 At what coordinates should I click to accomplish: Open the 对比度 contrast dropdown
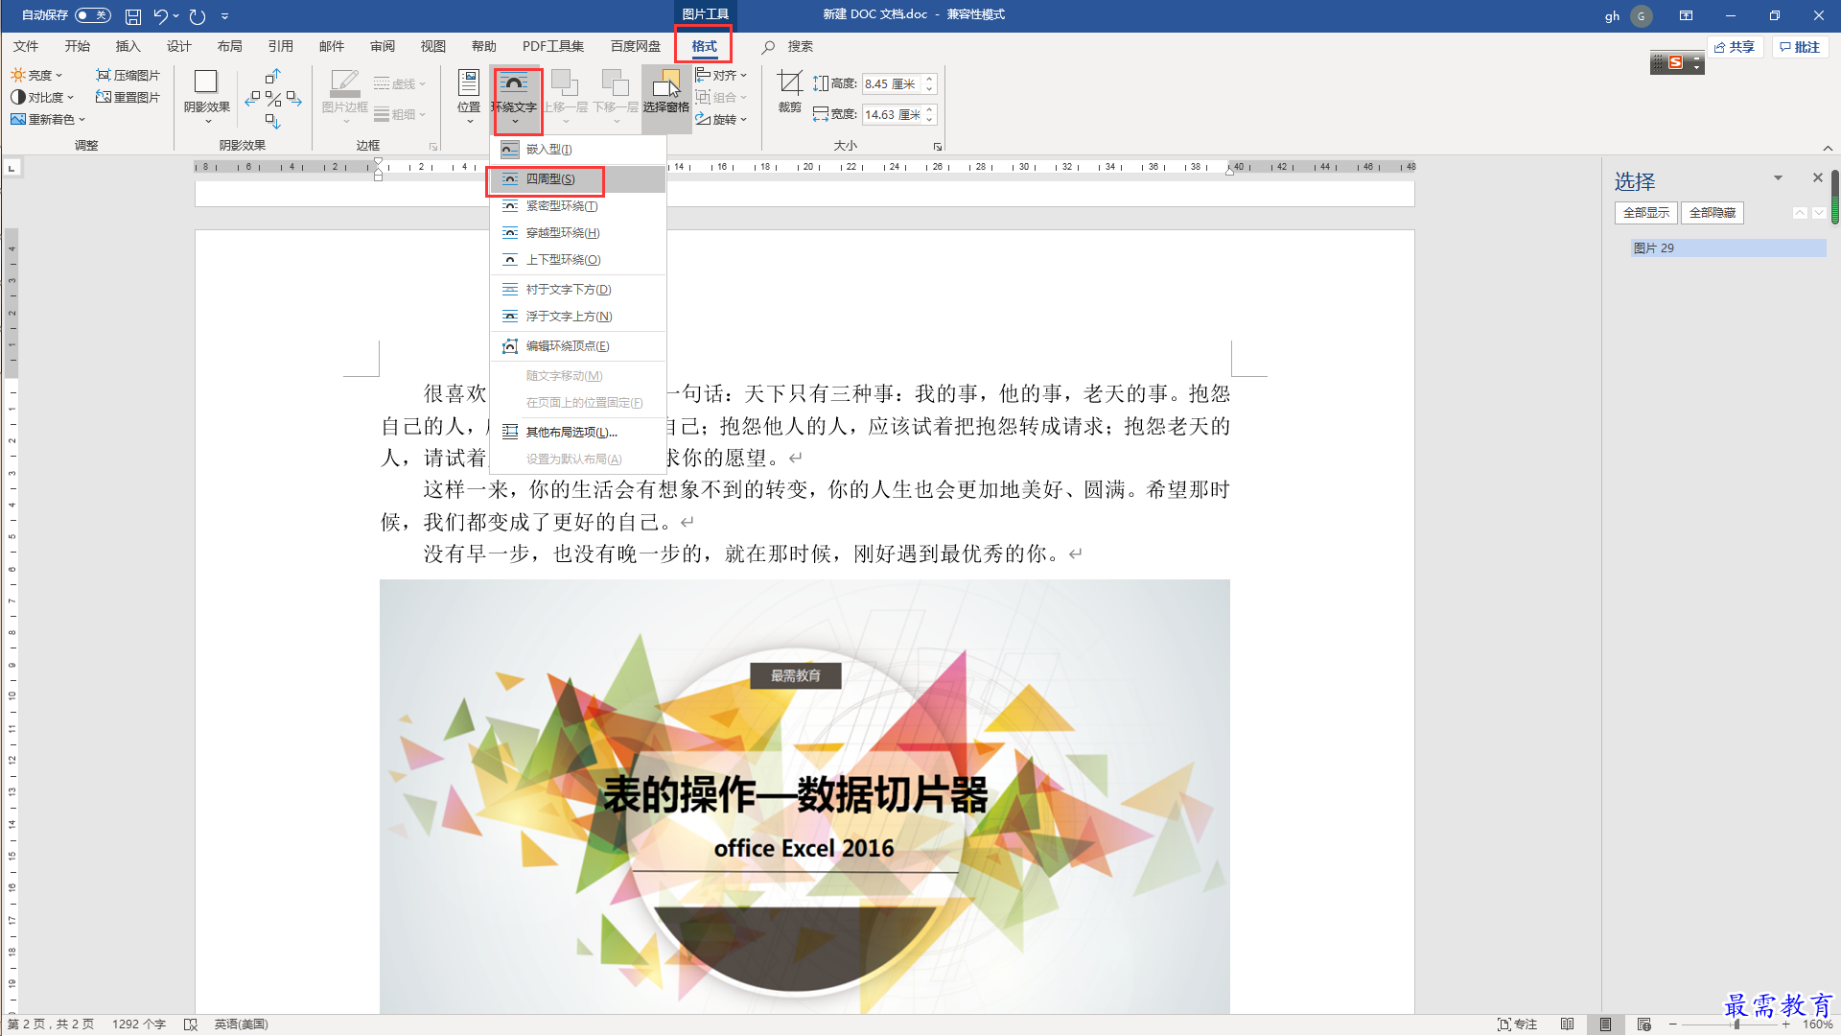(42, 97)
